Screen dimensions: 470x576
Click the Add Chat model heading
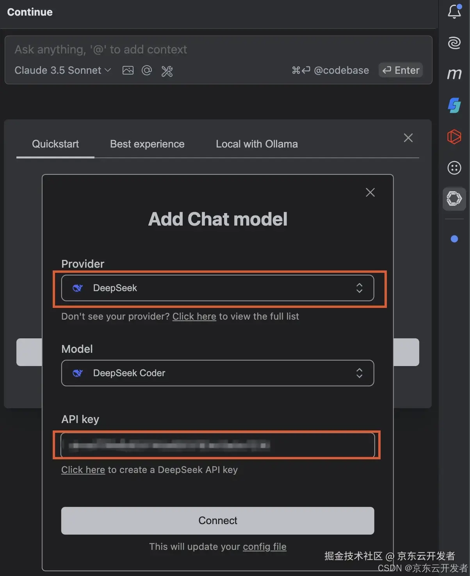(218, 219)
